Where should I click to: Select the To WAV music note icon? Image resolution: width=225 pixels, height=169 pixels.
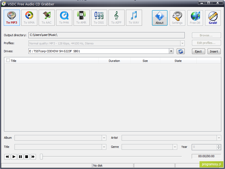(x=134, y=18)
